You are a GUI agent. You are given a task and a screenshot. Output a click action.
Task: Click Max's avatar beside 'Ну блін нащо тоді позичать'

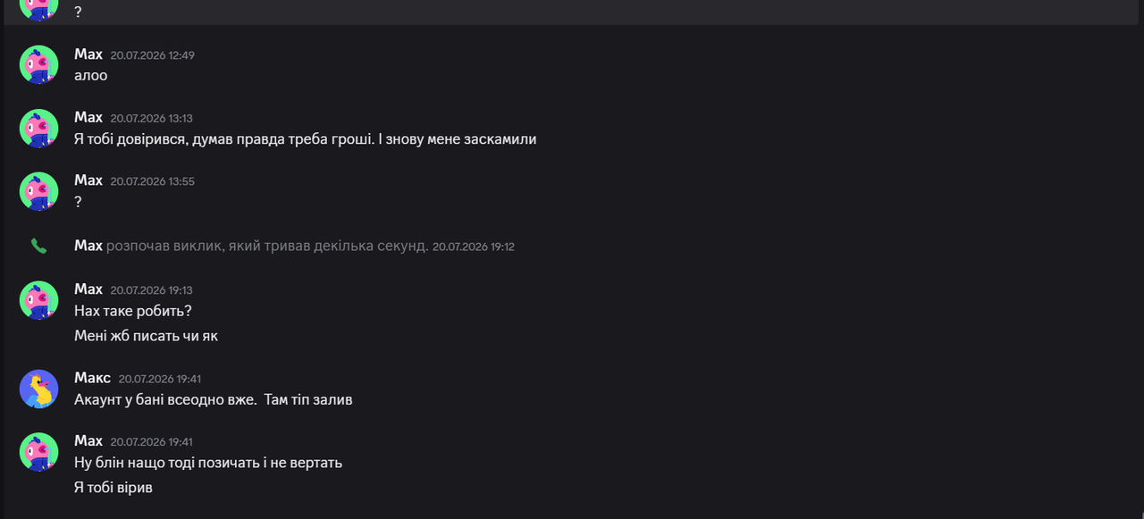coord(38,452)
